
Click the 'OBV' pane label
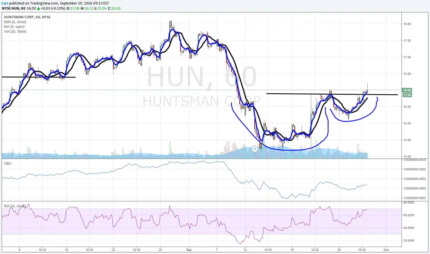[x=7, y=163]
